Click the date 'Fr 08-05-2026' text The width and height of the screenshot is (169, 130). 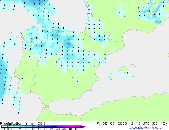point(112,124)
